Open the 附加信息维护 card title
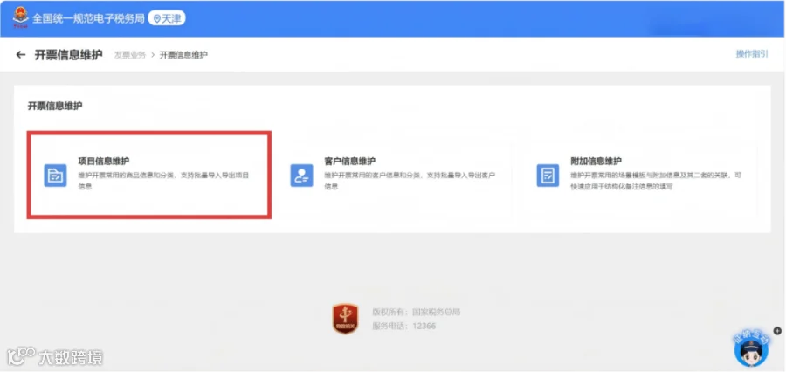The image size is (786, 372). tap(596, 161)
